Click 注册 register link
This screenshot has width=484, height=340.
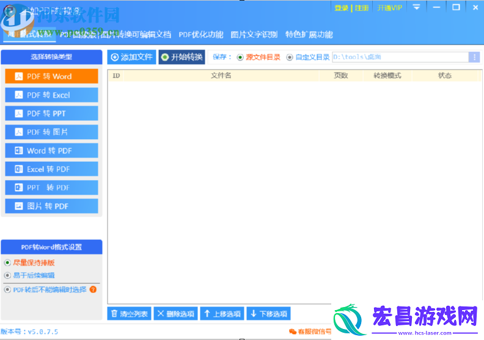tap(362, 8)
